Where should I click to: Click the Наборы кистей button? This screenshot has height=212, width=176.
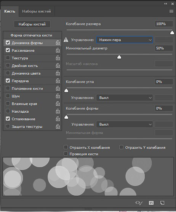(x=32, y=24)
